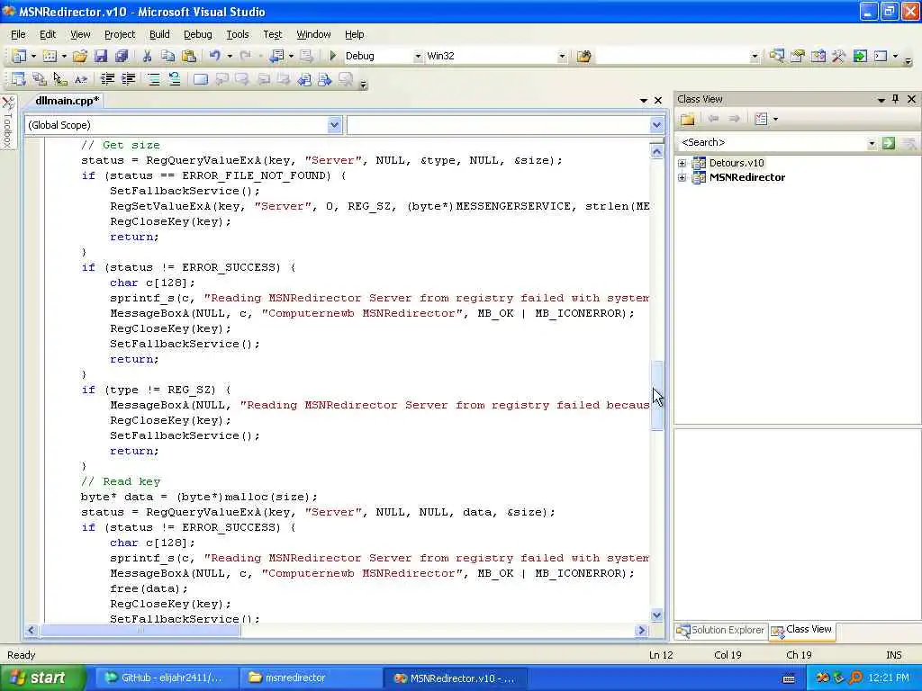Expand the Detours.v10 tree node
922x691 pixels.
pos(682,164)
